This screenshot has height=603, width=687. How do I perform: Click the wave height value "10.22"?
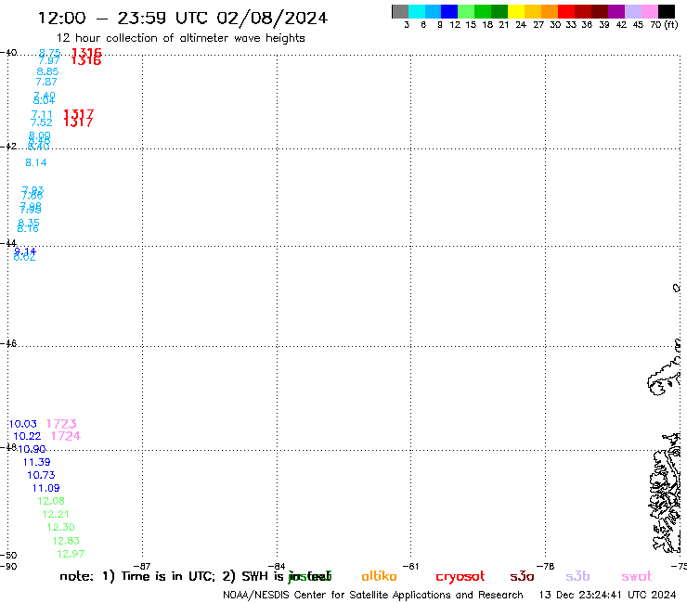pos(27,436)
